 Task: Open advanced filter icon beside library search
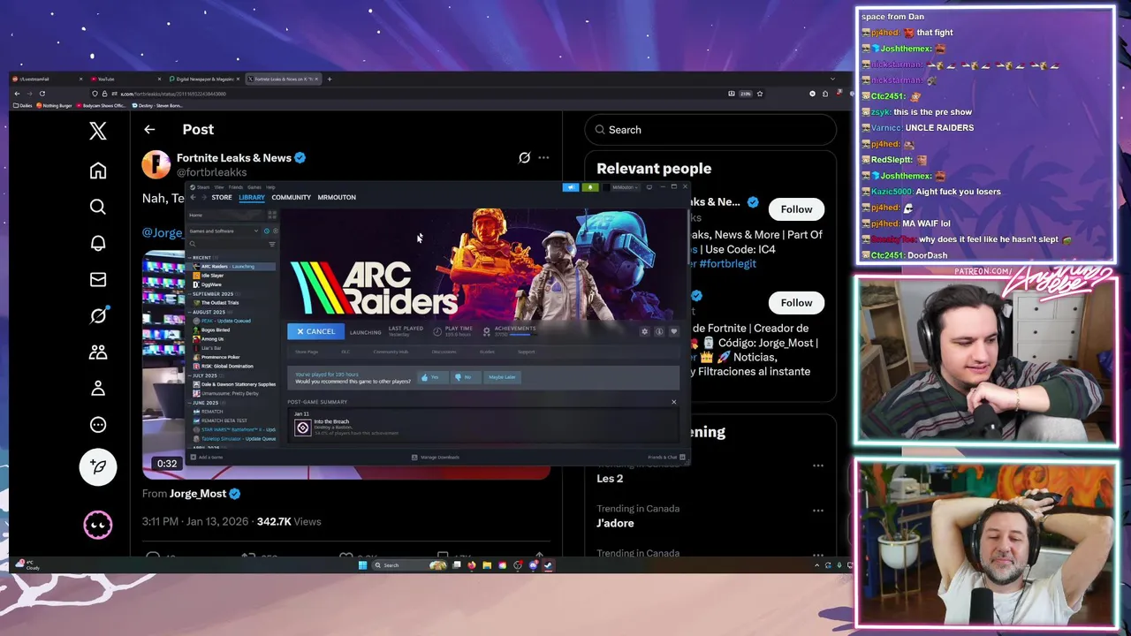coord(272,244)
